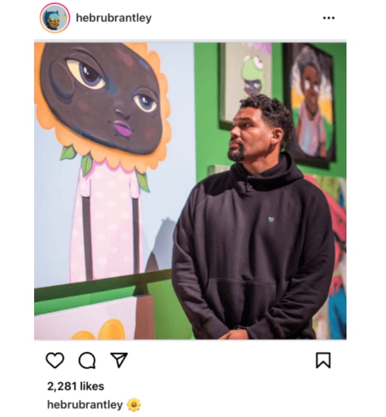Open comments via the speech bubble icon
This screenshot has height=417, width=386.
coord(87,360)
